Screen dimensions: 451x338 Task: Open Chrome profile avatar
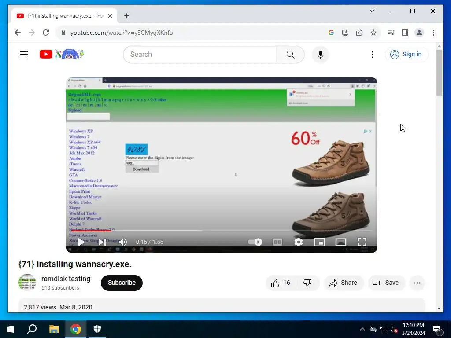click(419, 33)
